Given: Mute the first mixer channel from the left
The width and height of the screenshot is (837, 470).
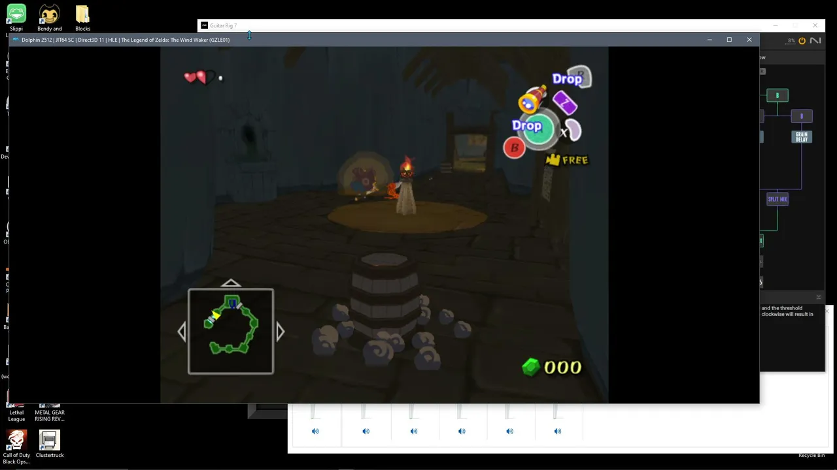Looking at the screenshot, I should (315, 431).
